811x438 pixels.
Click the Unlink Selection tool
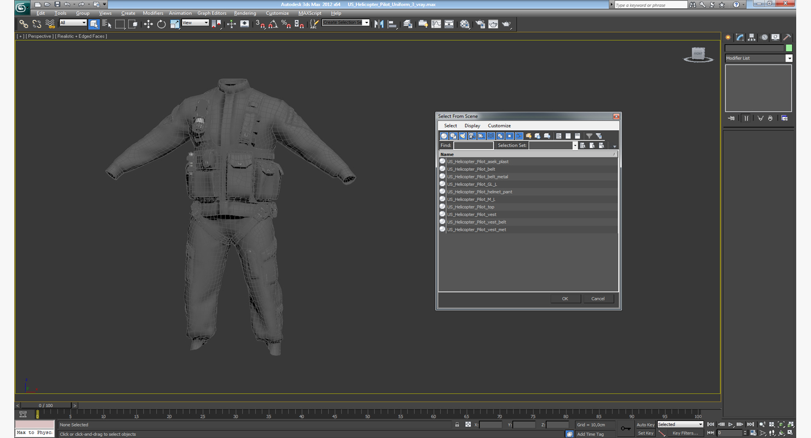37,24
